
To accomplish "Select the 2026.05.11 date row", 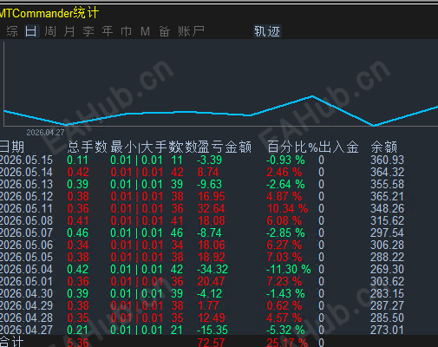I will (x=26, y=208).
